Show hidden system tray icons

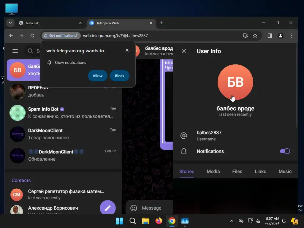(232, 221)
